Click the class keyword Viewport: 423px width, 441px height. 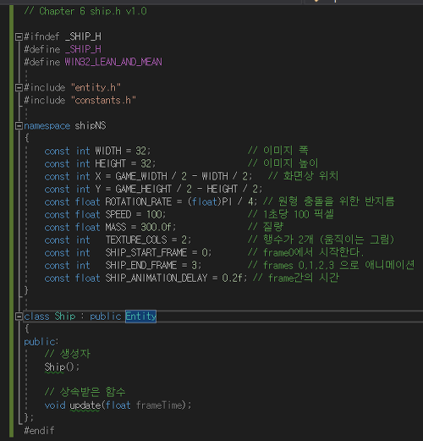(x=36, y=317)
